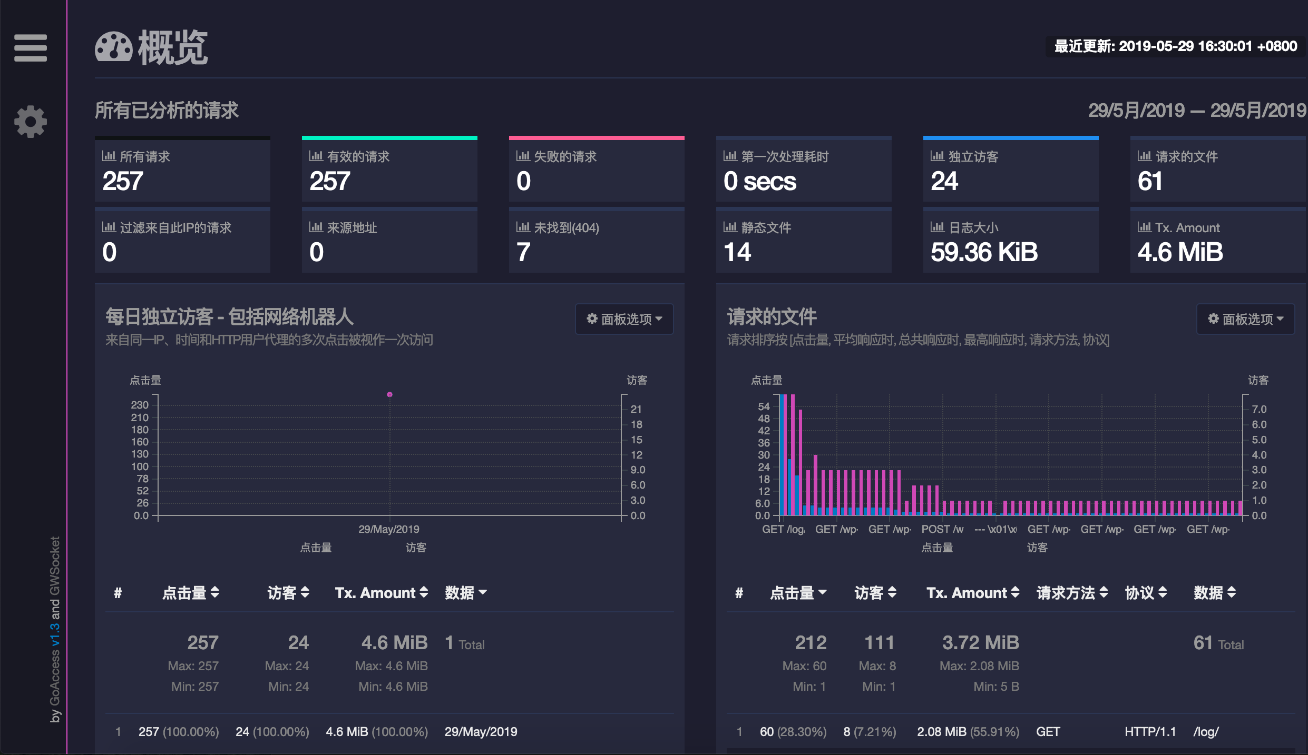
Task: Expand 数据 column dropdown in visitors table
Action: pyautogui.click(x=466, y=593)
